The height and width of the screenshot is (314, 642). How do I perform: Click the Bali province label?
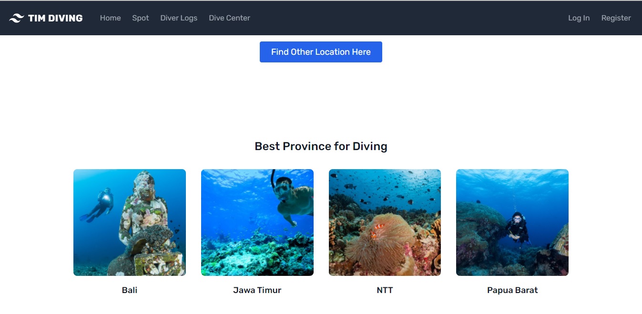tap(130, 290)
